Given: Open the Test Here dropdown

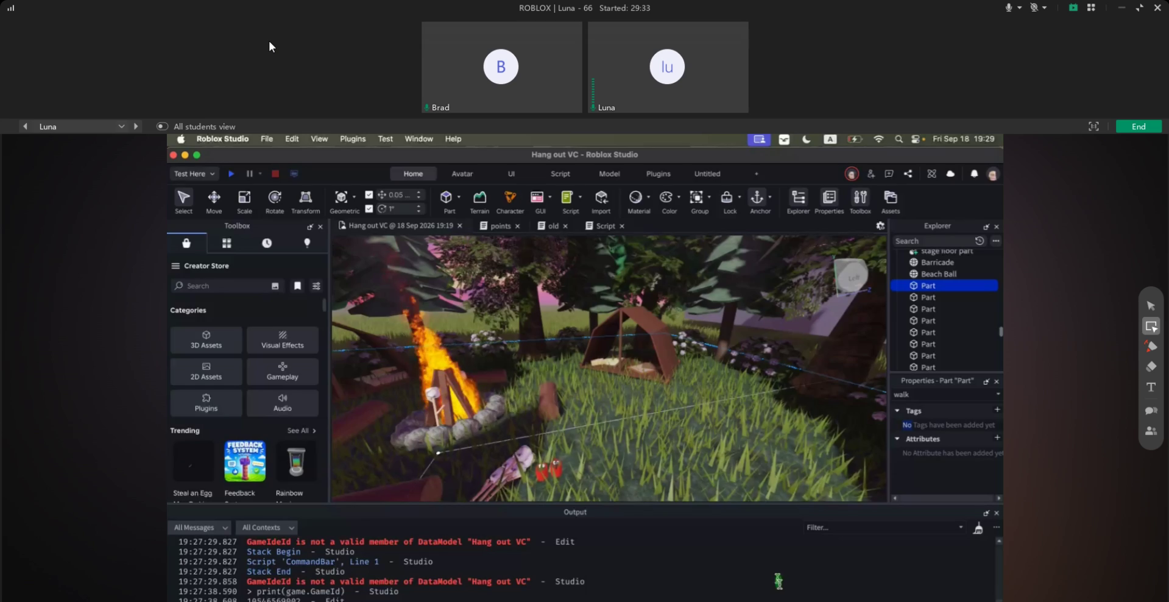Looking at the screenshot, I should point(194,174).
